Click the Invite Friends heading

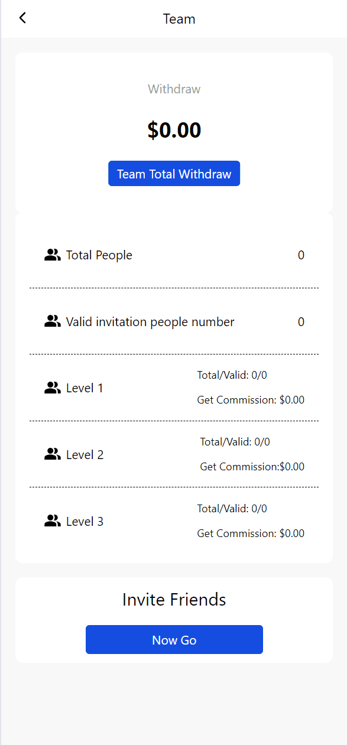[x=174, y=600]
